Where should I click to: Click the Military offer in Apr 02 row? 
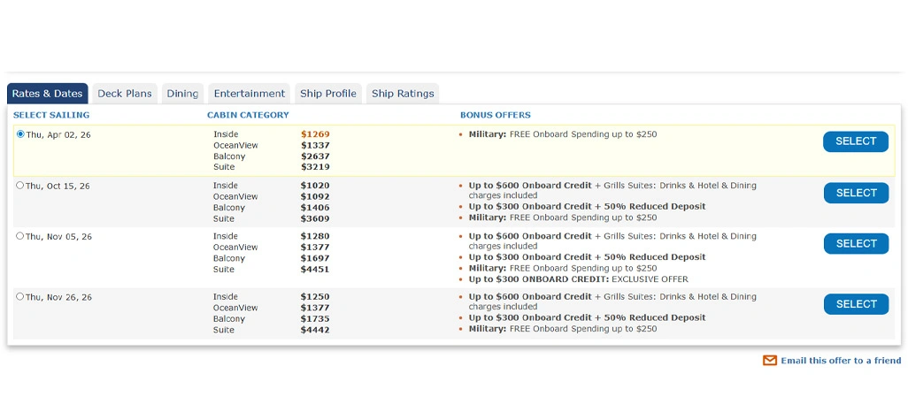tap(563, 134)
